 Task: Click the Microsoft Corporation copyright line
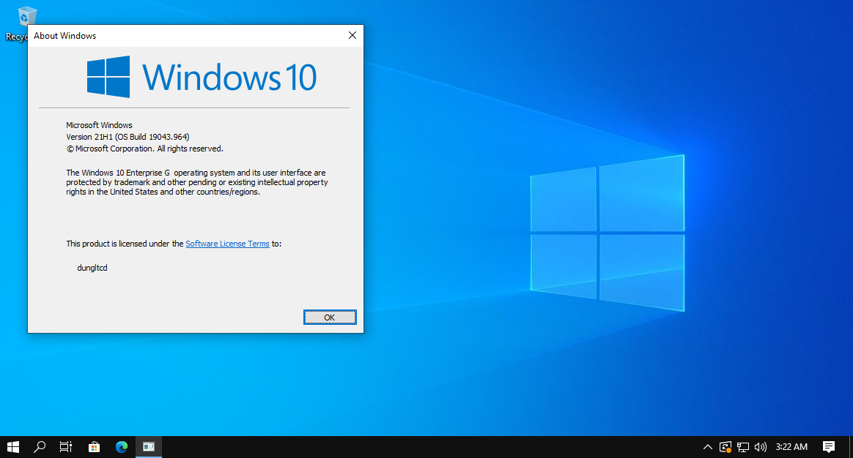coord(144,149)
